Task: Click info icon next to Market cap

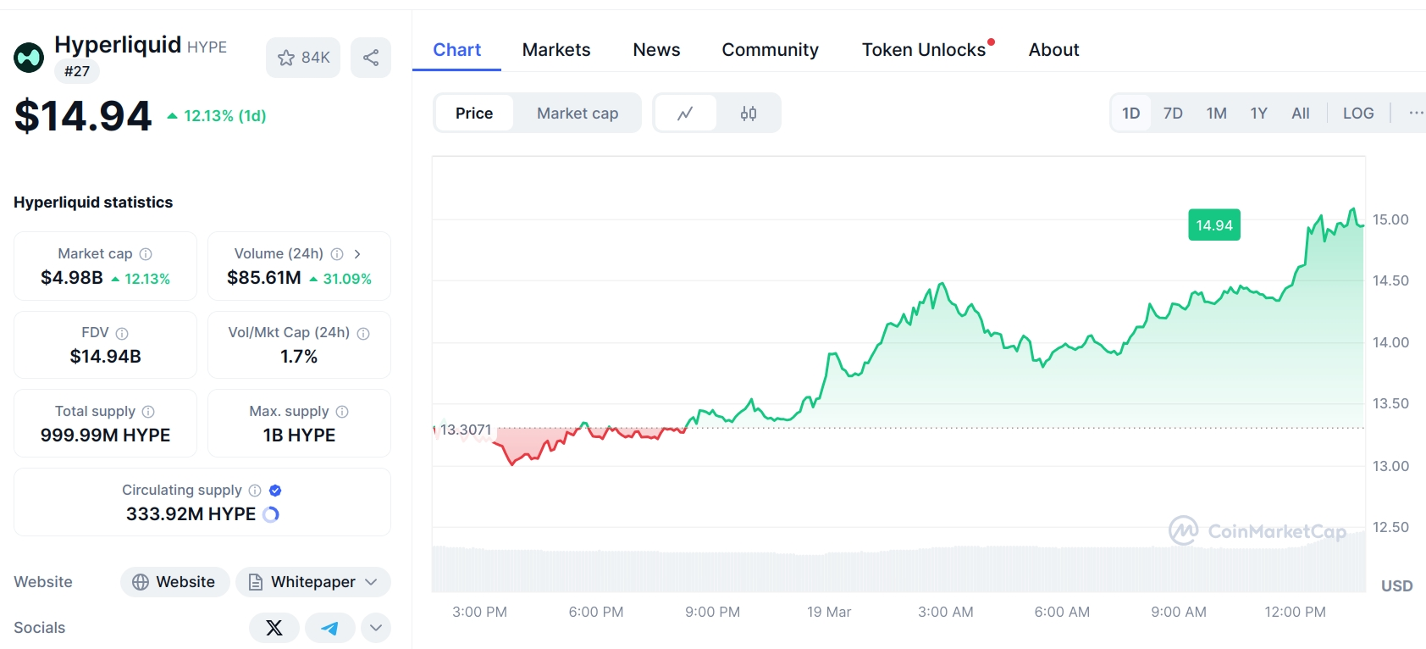Action: pos(146,254)
